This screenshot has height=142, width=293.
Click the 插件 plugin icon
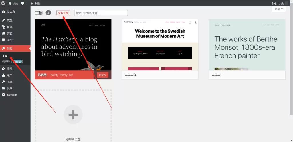pyautogui.click(x=3, y=69)
